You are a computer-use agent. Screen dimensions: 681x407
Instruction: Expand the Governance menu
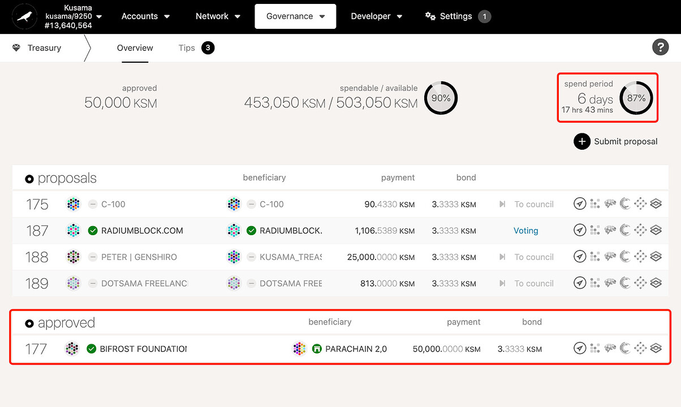(295, 16)
